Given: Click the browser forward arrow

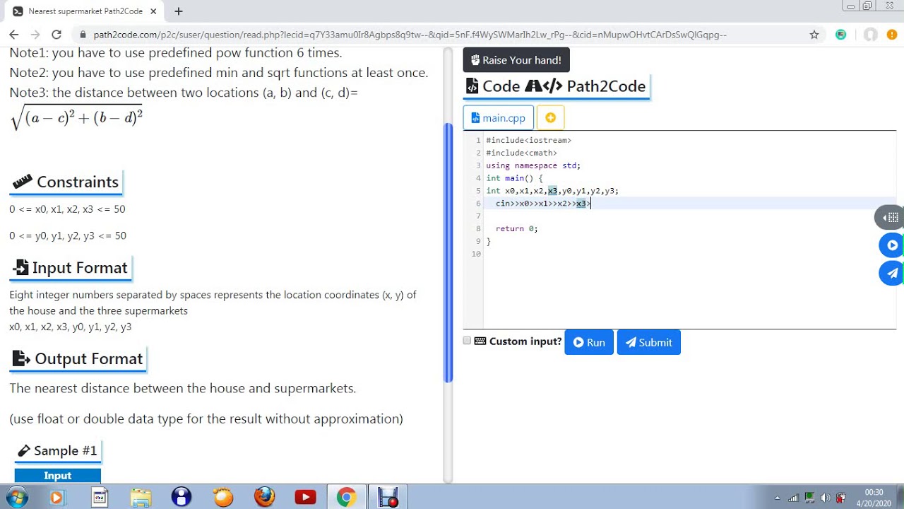Looking at the screenshot, I should point(35,35).
